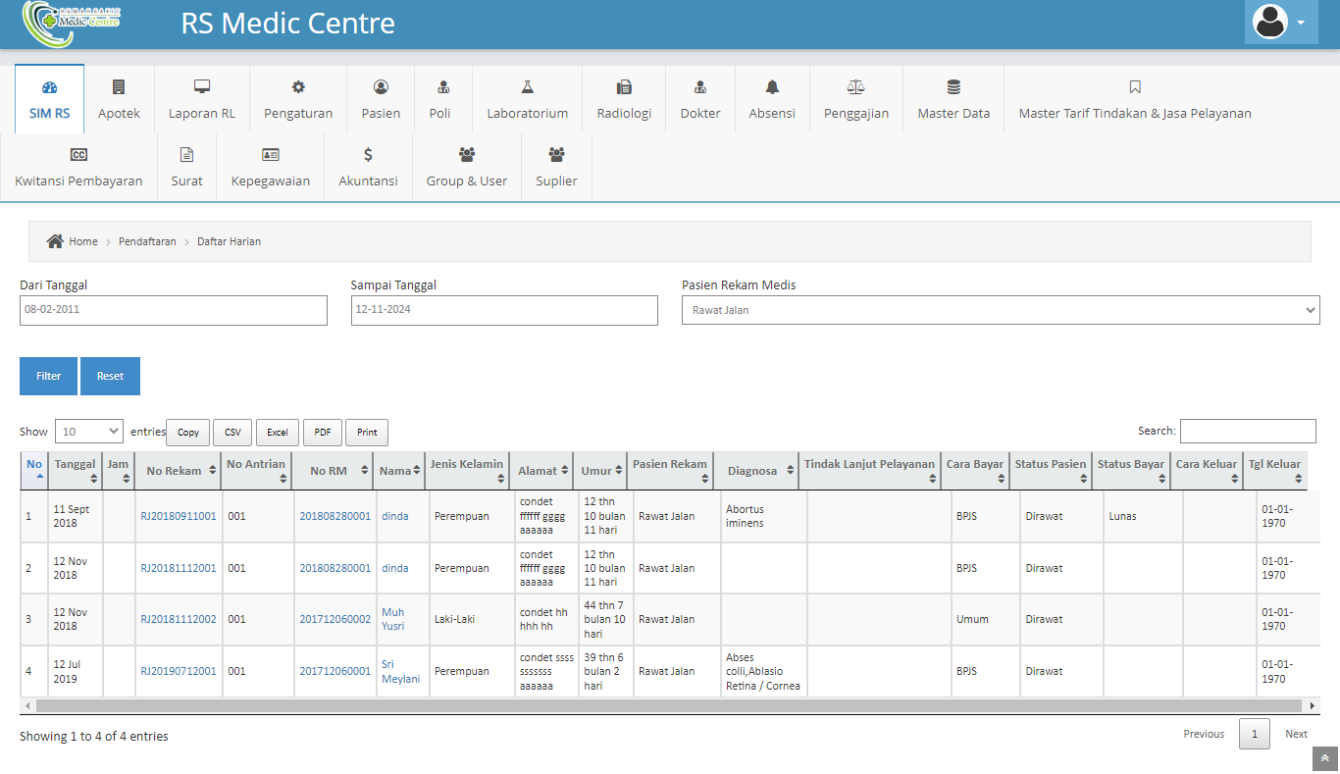Click the Reset button

pyautogui.click(x=110, y=376)
